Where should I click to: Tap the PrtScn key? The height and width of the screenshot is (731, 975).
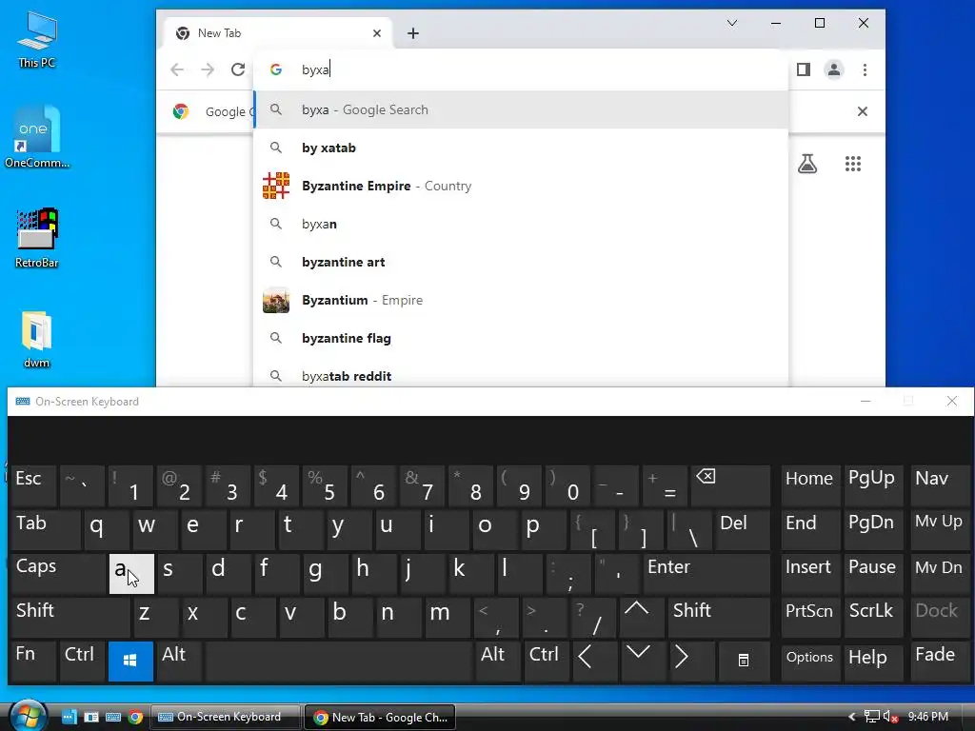[x=810, y=618]
